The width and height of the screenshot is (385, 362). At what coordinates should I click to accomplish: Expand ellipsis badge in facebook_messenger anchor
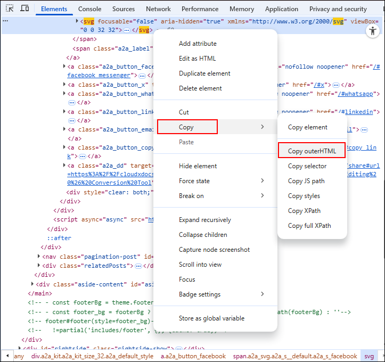click(x=142, y=76)
